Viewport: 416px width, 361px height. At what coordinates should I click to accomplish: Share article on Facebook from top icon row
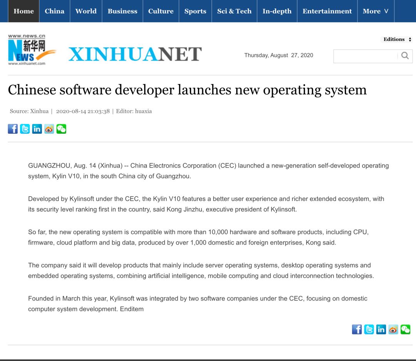click(13, 129)
